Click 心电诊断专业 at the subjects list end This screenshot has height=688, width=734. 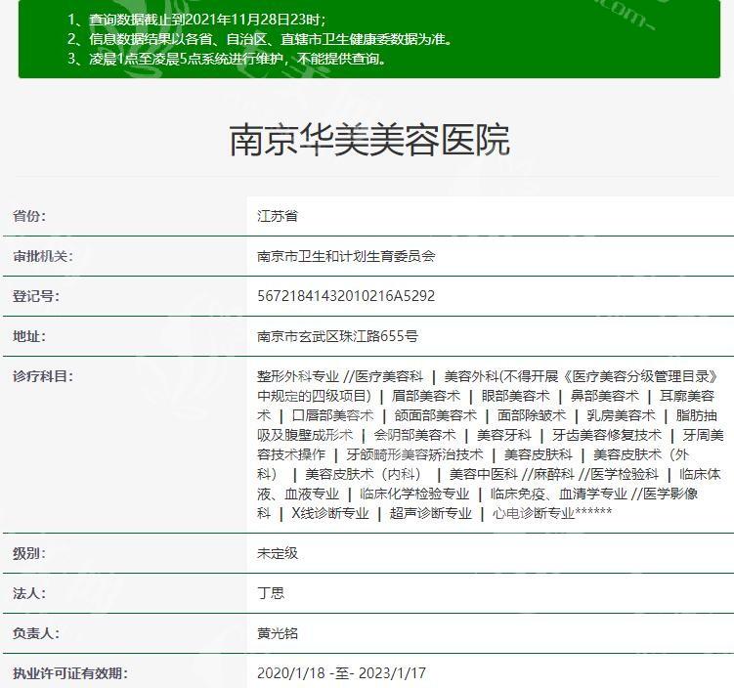tap(533, 513)
